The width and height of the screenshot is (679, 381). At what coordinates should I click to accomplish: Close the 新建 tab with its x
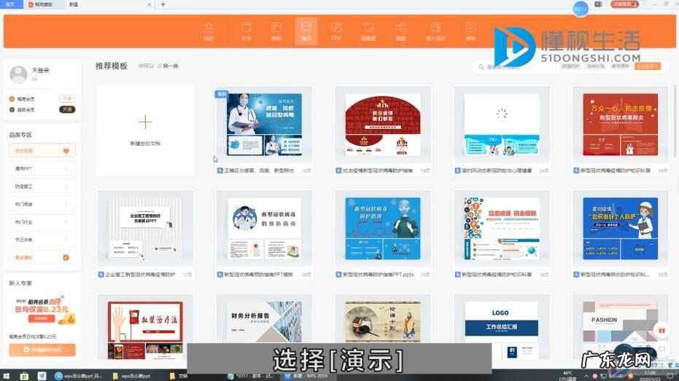point(150,4)
